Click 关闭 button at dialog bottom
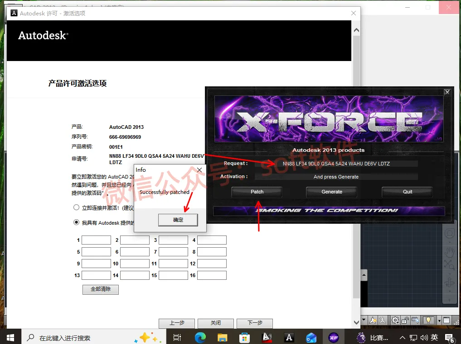 [x=216, y=323]
